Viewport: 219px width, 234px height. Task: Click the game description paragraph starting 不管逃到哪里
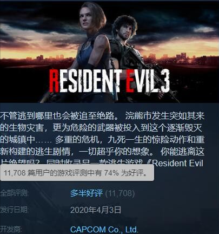click(102, 140)
